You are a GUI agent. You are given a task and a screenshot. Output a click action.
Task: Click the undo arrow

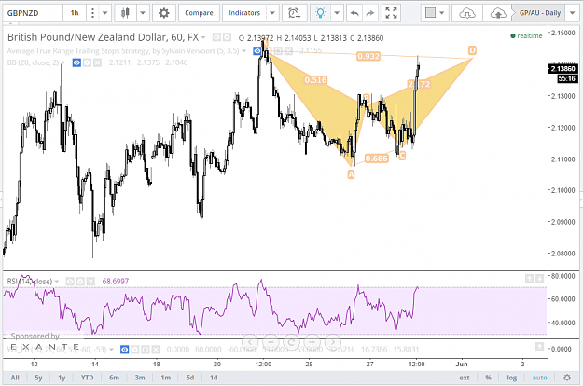click(354, 13)
